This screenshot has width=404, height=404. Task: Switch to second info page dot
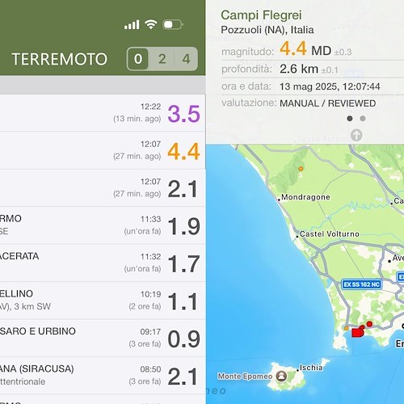(x=363, y=119)
